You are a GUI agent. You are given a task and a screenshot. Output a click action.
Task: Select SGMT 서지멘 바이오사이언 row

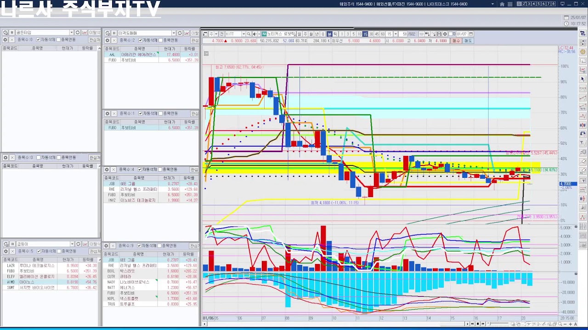click(50, 287)
